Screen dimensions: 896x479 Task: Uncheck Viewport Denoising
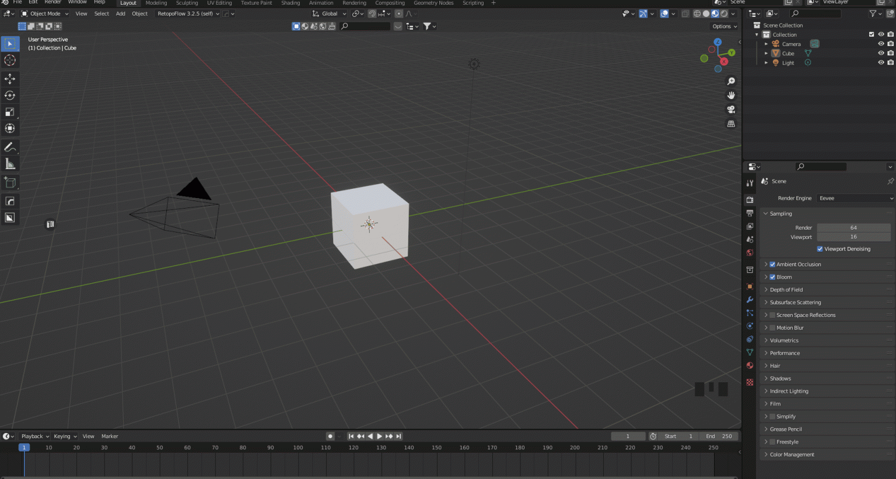[x=820, y=249]
